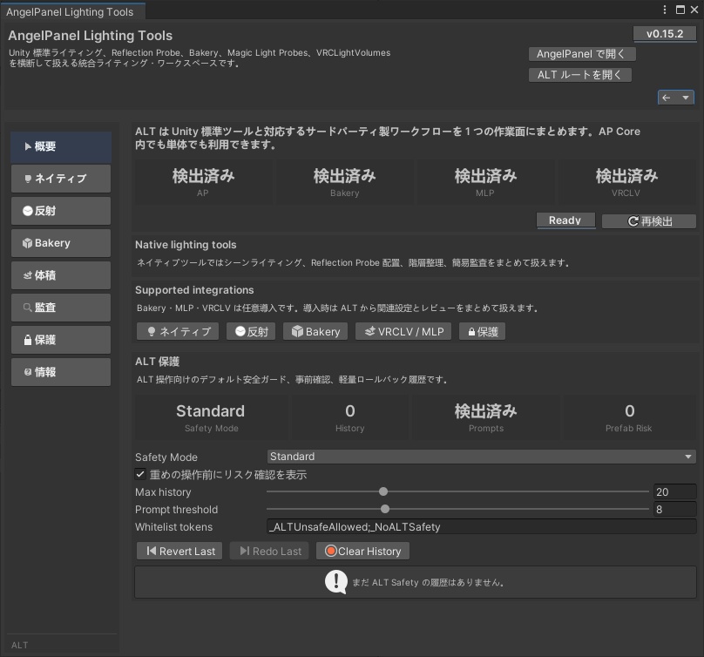Open the Bakery cube icon in sidebar
Viewport: 704px width, 657px height.
point(60,242)
